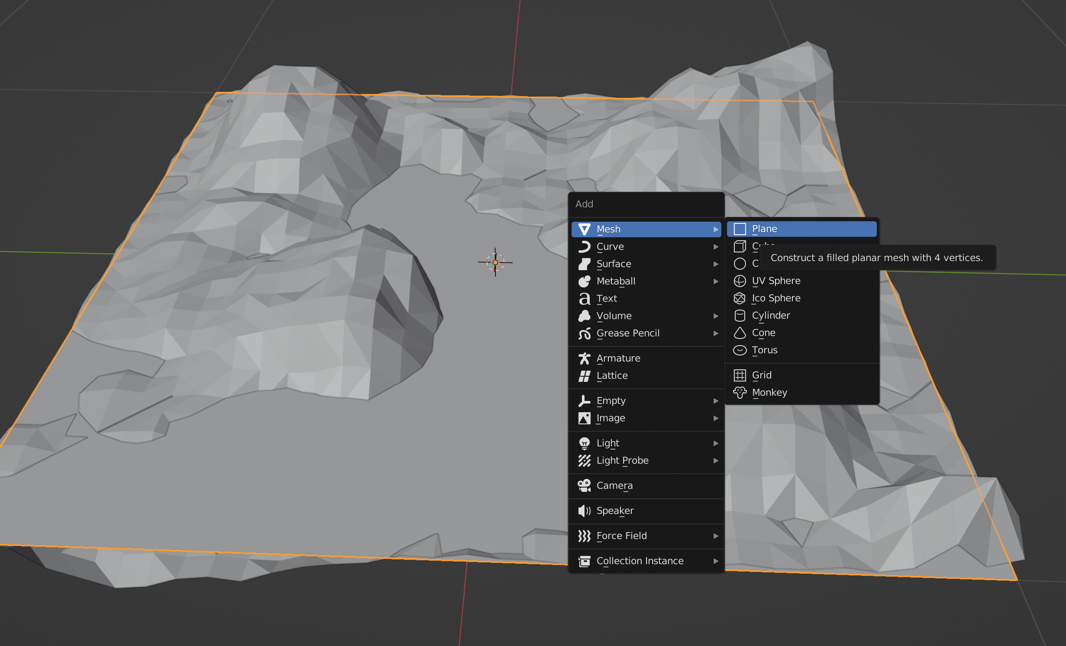Click the Cone mesh icon
This screenshot has width=1066, height=646.
coord(740,333)
